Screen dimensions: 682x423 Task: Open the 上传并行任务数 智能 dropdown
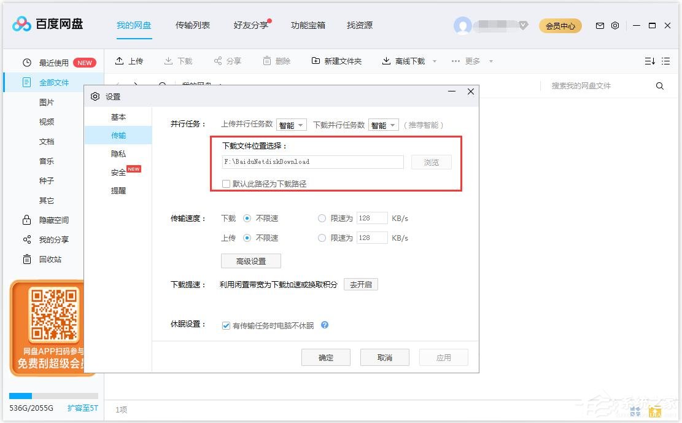(292, 125)
